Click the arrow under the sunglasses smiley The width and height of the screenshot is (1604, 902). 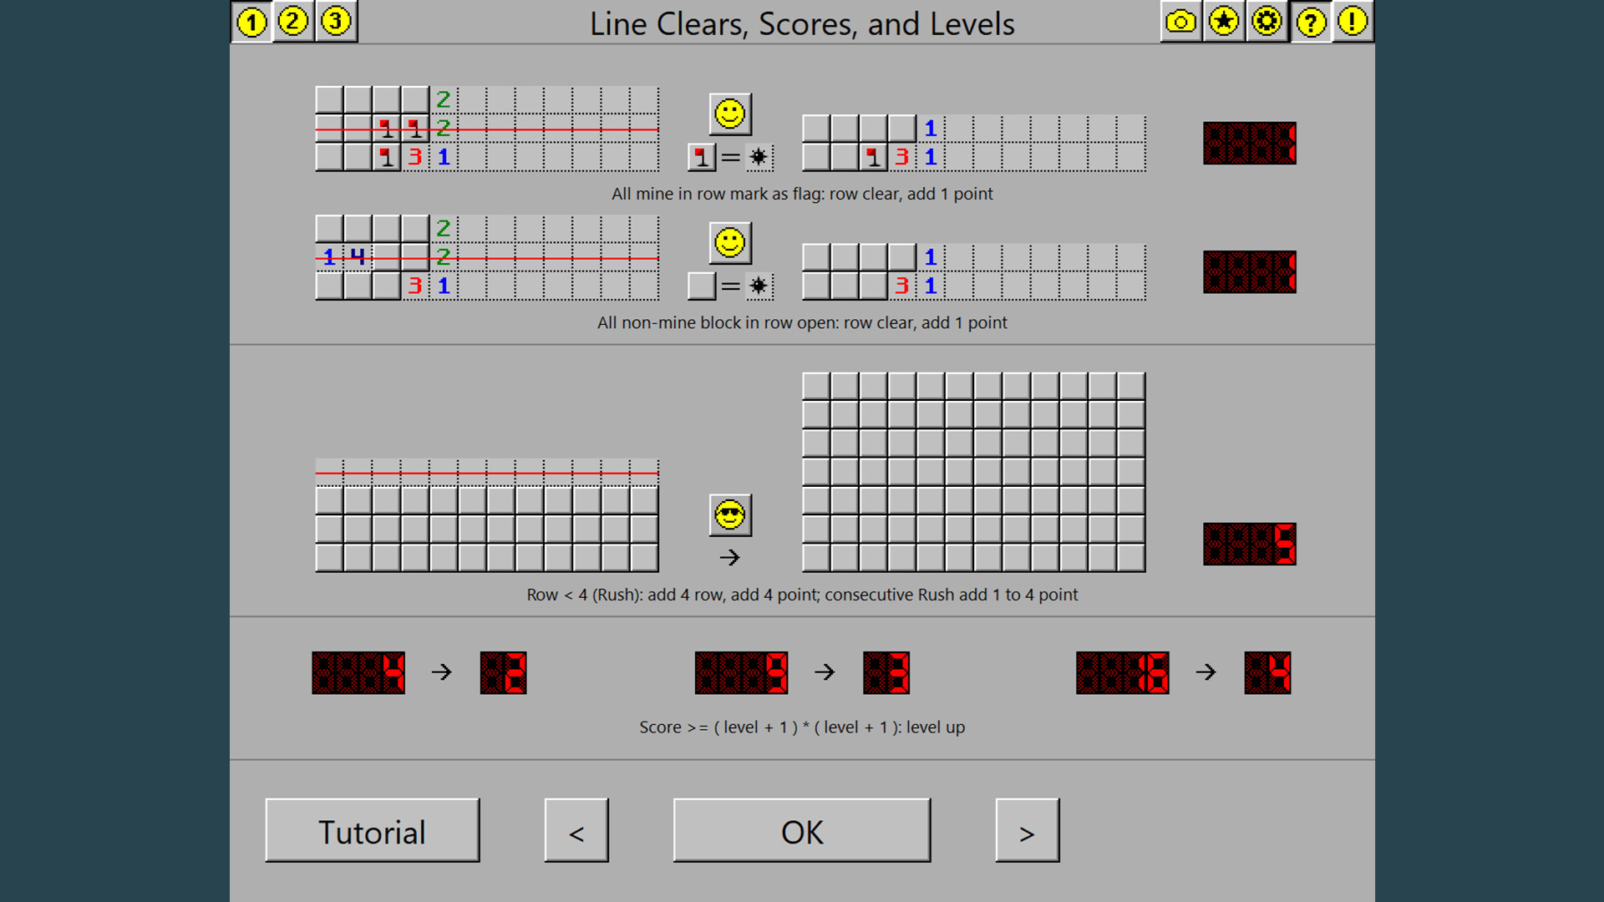(728, 557)
